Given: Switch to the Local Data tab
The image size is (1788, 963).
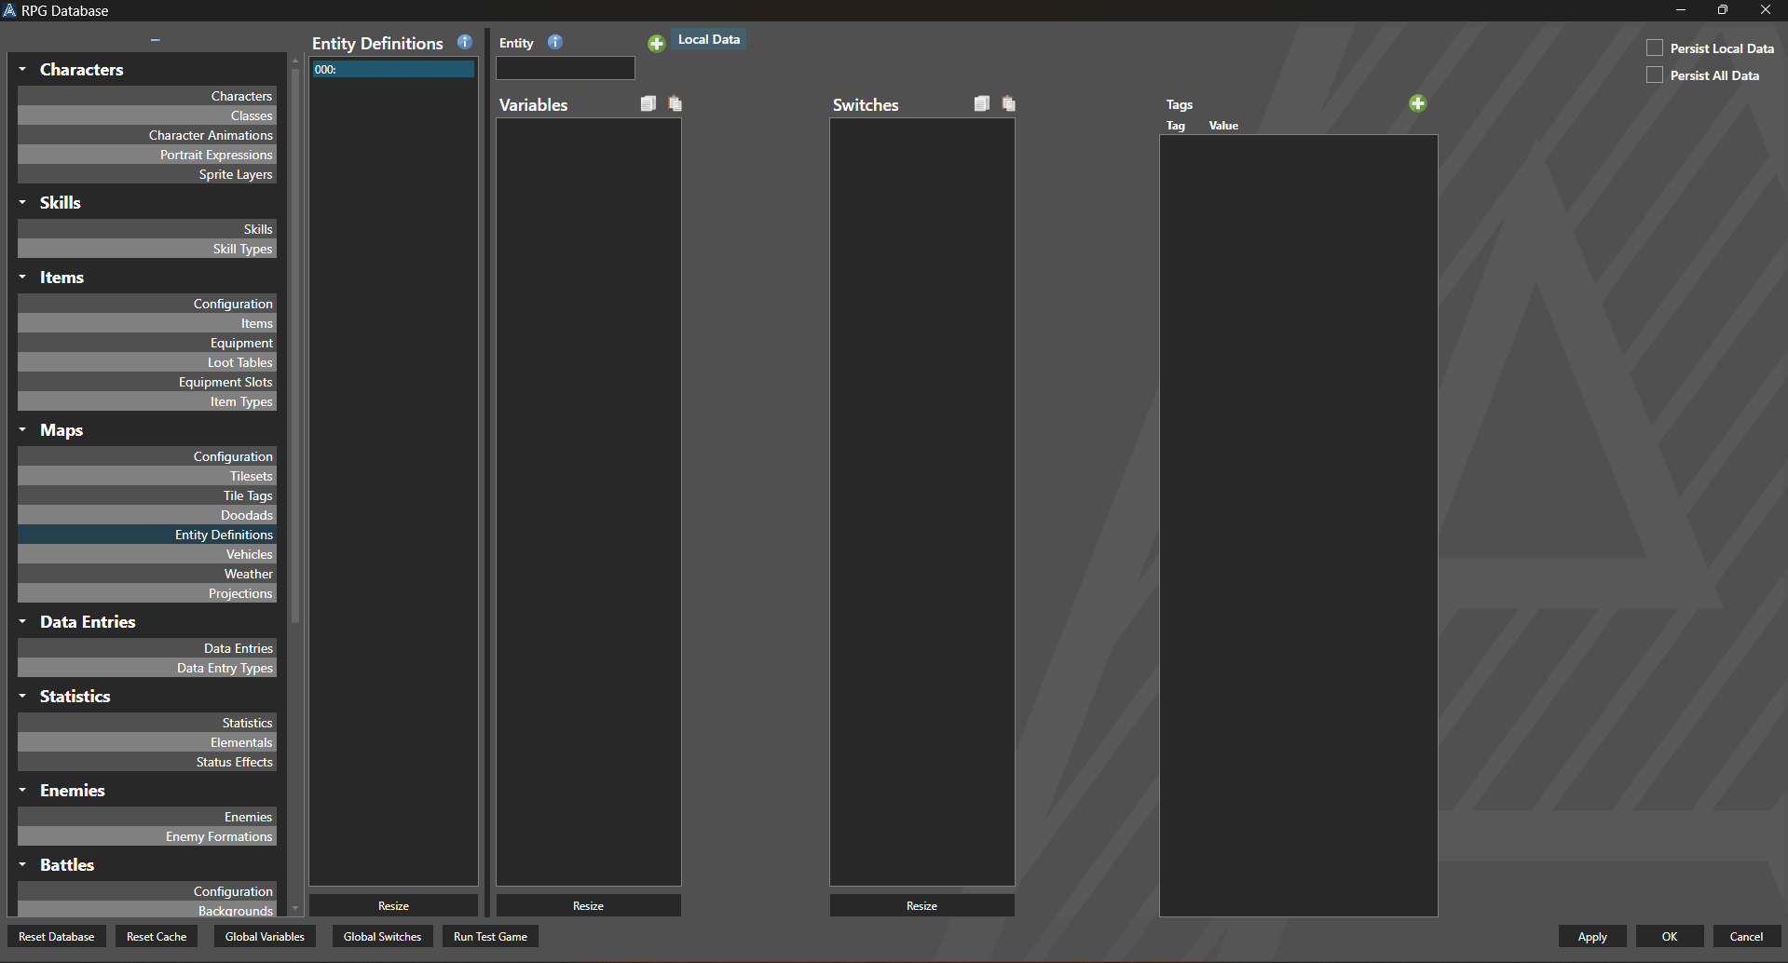Looking at the screenshot, I should [x=708, y=40].
